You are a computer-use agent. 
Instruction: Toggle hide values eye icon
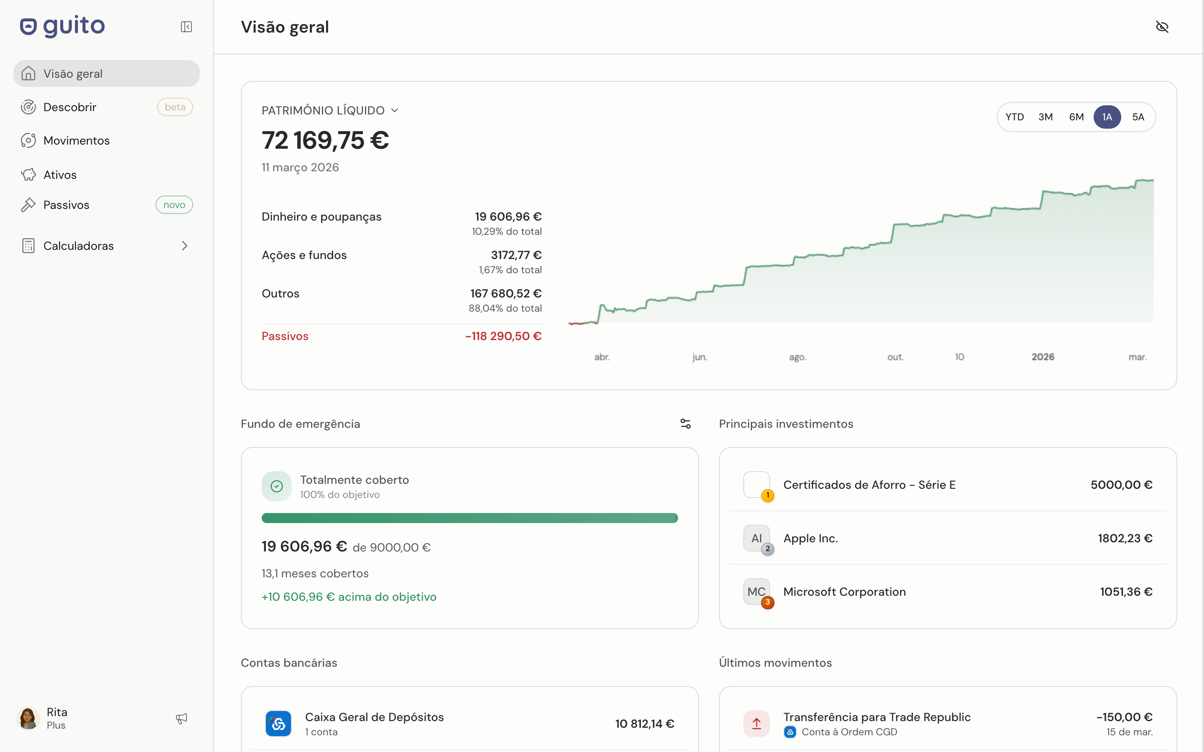pyautogui.click(x=1162, y=27)
